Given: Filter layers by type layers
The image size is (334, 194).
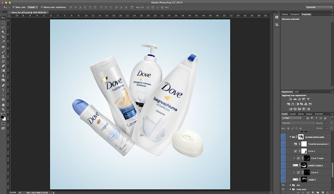Looking at the screenshot, I should click(316, 118).
